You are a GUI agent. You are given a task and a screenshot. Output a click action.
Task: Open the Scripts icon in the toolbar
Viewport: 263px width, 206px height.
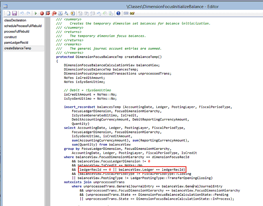72,13
